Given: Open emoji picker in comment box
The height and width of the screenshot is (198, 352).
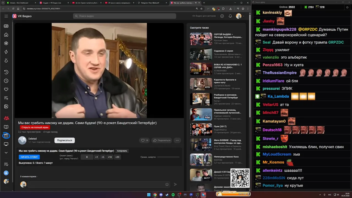Looking at the screenshot, I should click(x=167, y=185).
